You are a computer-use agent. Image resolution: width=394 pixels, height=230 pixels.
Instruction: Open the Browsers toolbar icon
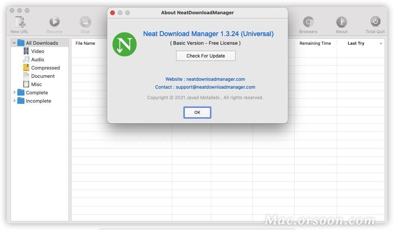pos(308,21)
